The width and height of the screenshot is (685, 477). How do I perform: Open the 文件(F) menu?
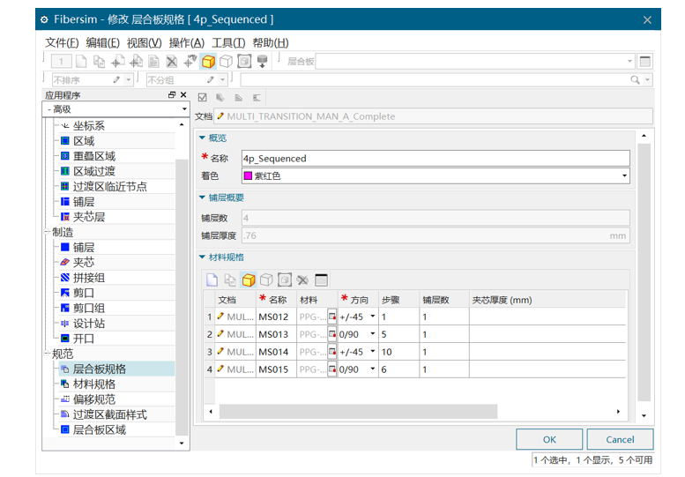click(x=62, y=42)
